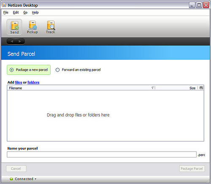Select Package a new parcel option
The width and height of the screenshot is (211, 184).
tap(29, 70)
